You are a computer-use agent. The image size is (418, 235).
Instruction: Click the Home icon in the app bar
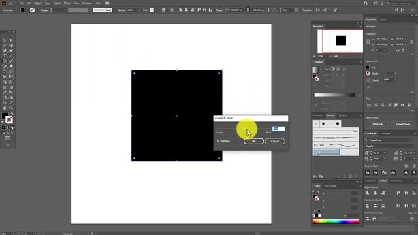pos(11,3)
